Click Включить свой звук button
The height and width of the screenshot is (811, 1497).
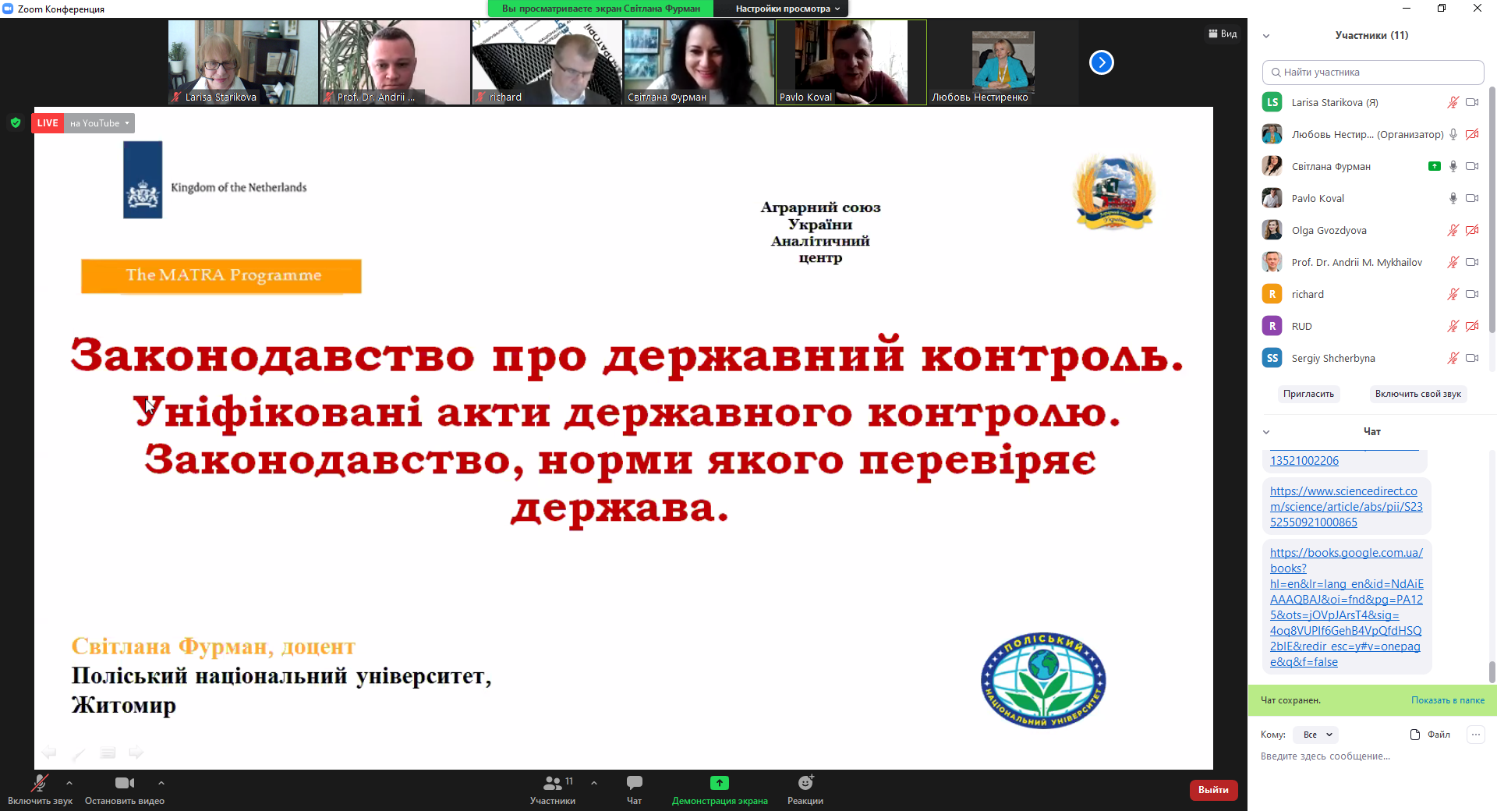click(1417, 394)
